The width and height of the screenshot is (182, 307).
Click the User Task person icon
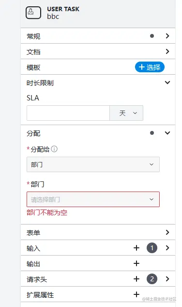(x=33, y=13)
